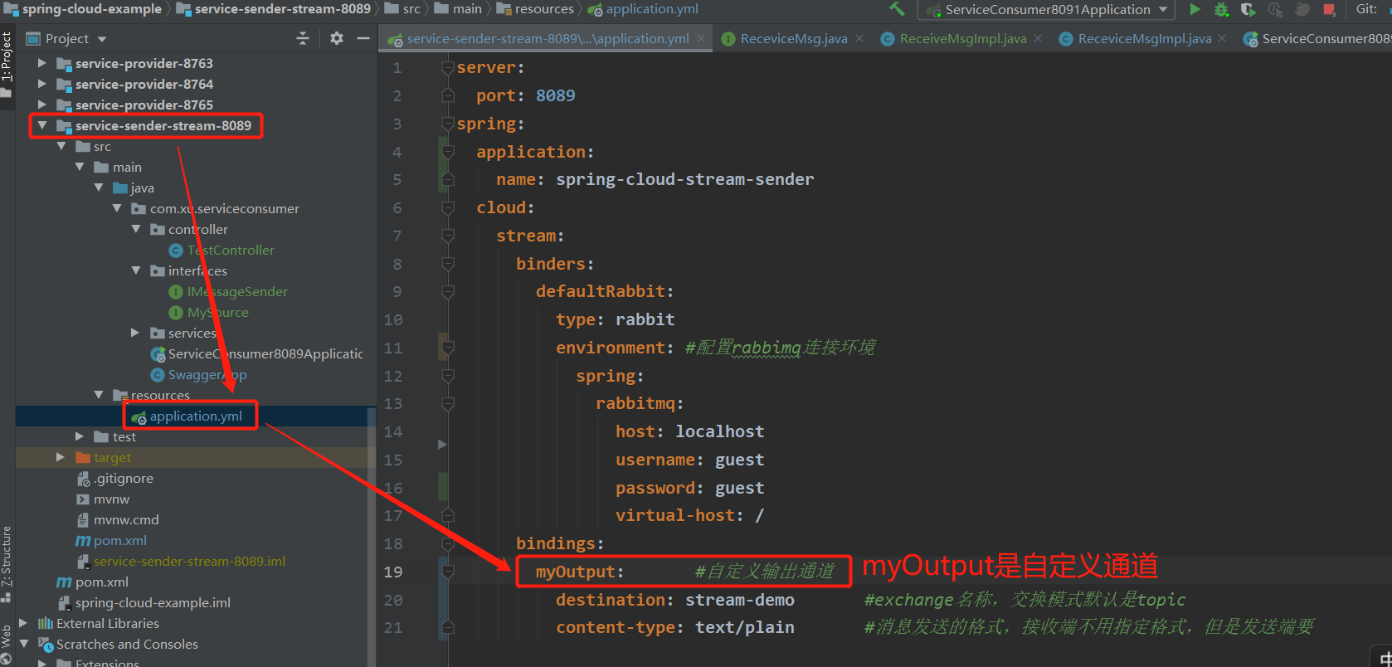Click the profiler run icon
This screenshot has height=667, width=1392.
coord(1275,10)
